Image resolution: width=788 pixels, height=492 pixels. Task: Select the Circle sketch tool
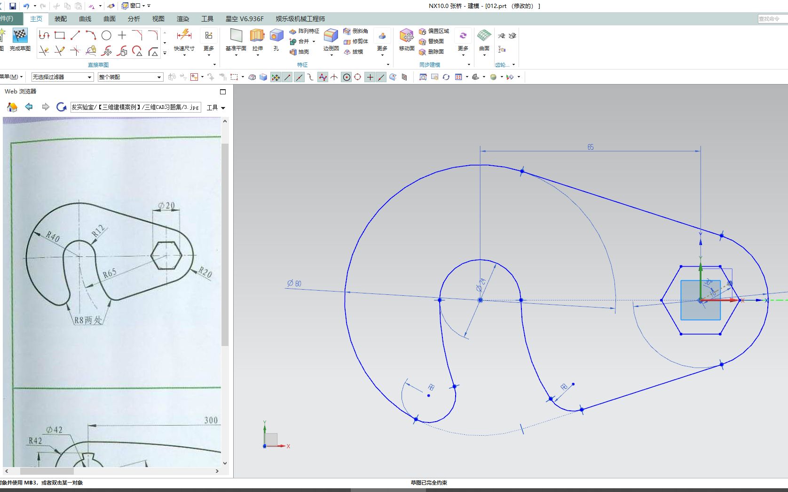pos(106,34)
